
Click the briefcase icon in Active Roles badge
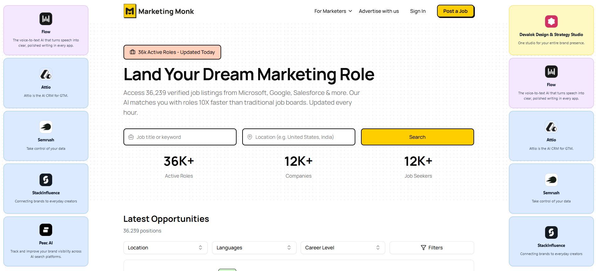click(x=133, y=52)
